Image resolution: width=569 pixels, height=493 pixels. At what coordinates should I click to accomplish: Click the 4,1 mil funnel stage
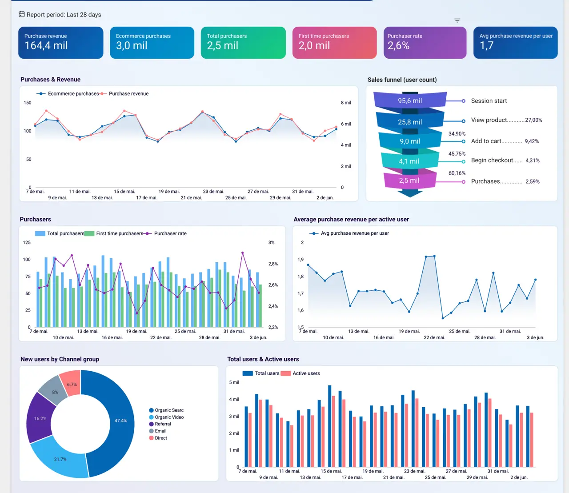pos(409,161)
